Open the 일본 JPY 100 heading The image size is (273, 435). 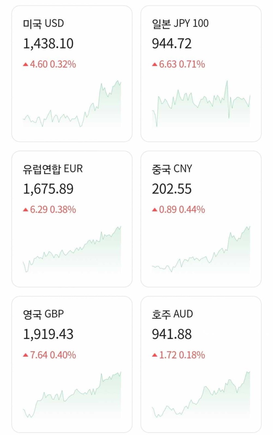180,23
